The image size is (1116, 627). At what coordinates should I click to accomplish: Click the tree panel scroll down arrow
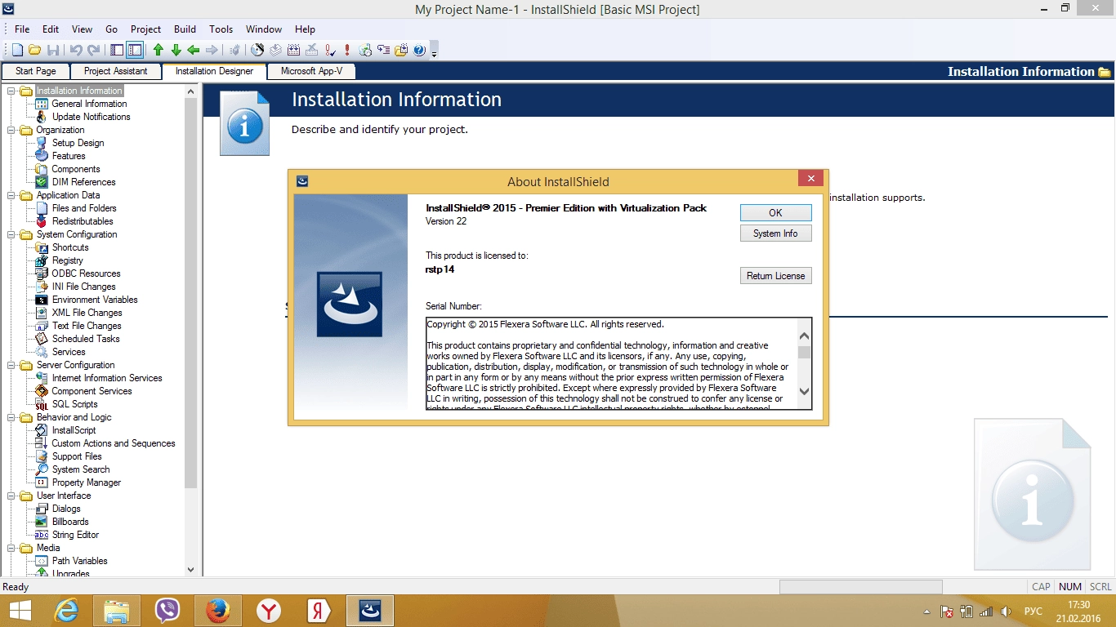[191, 570]
